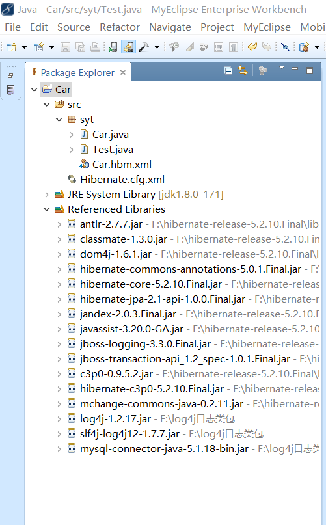Select Hibernate.cfg.xml file
The width and height of the screenshot is (326, 525).
click(122, 180)
